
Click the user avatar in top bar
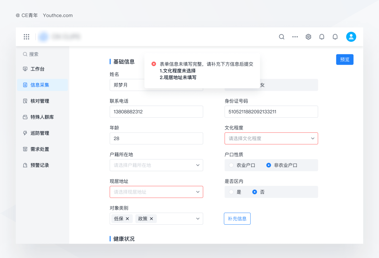coord(351,37)
